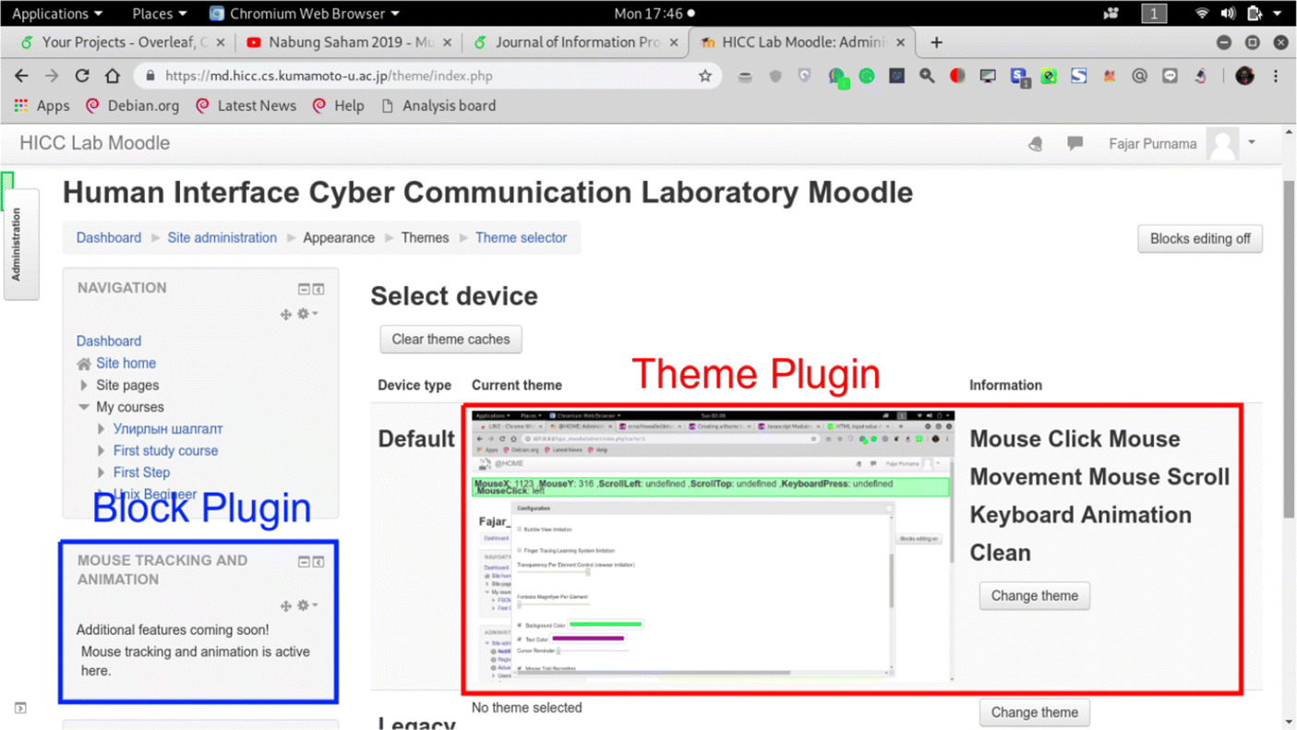Image resolution: width=1297 pixels, height=730 pixels.
Task: Open Theme selector breadcrumb link
Action: (521, 238)
